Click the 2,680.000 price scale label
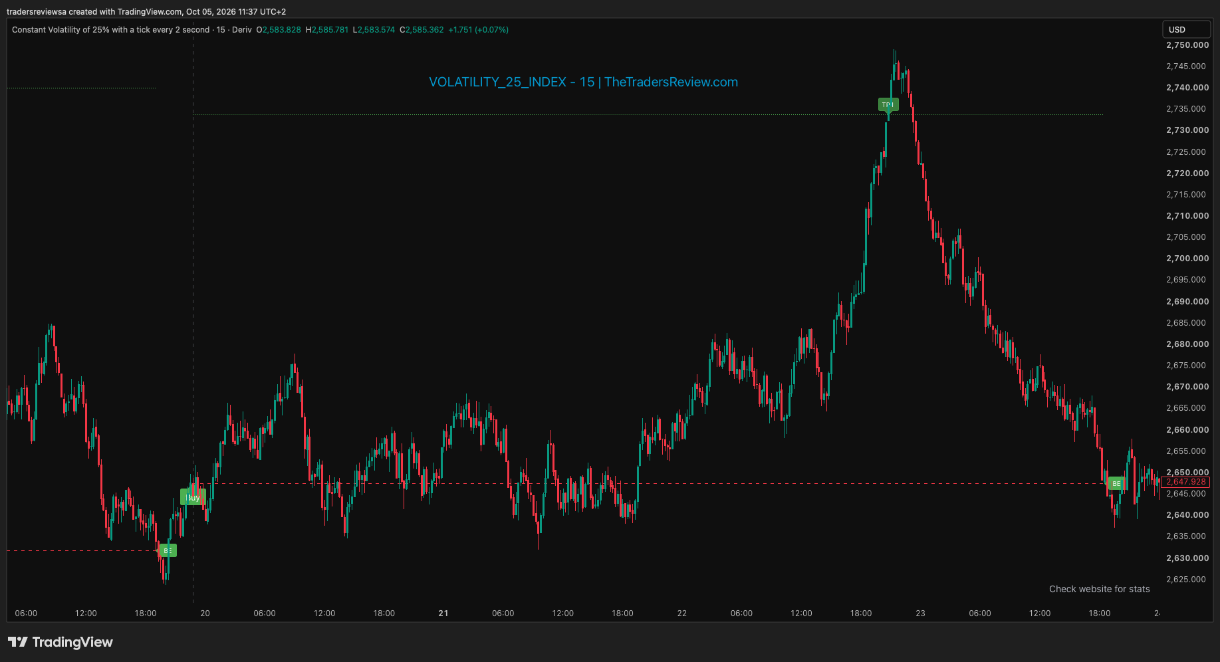The width and height of the screenshot is (1220, 662). (1187, 344)
